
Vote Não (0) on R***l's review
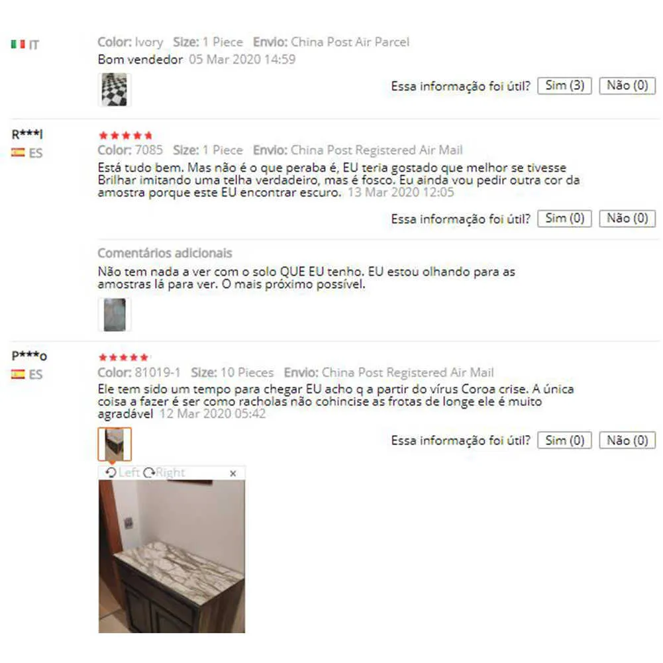click(627, 219)
